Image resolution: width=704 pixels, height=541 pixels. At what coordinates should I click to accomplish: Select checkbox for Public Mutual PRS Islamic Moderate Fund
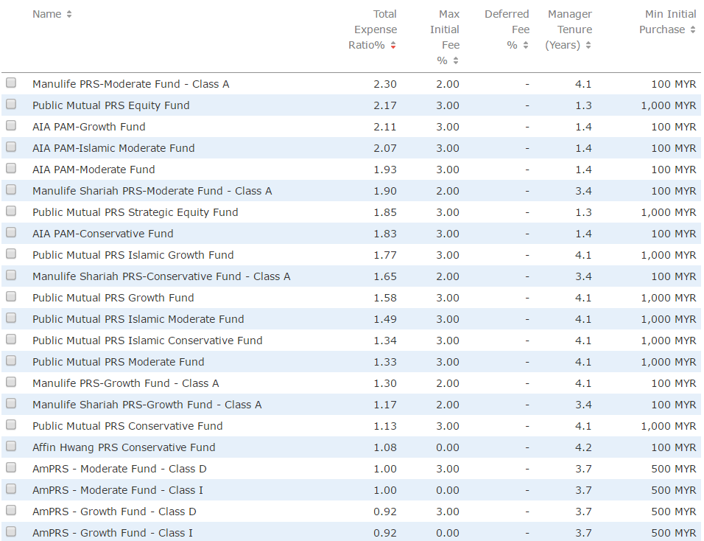tap(11, 318)
